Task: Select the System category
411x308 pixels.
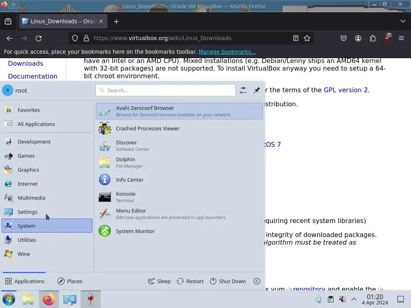Action: [47, 226]
